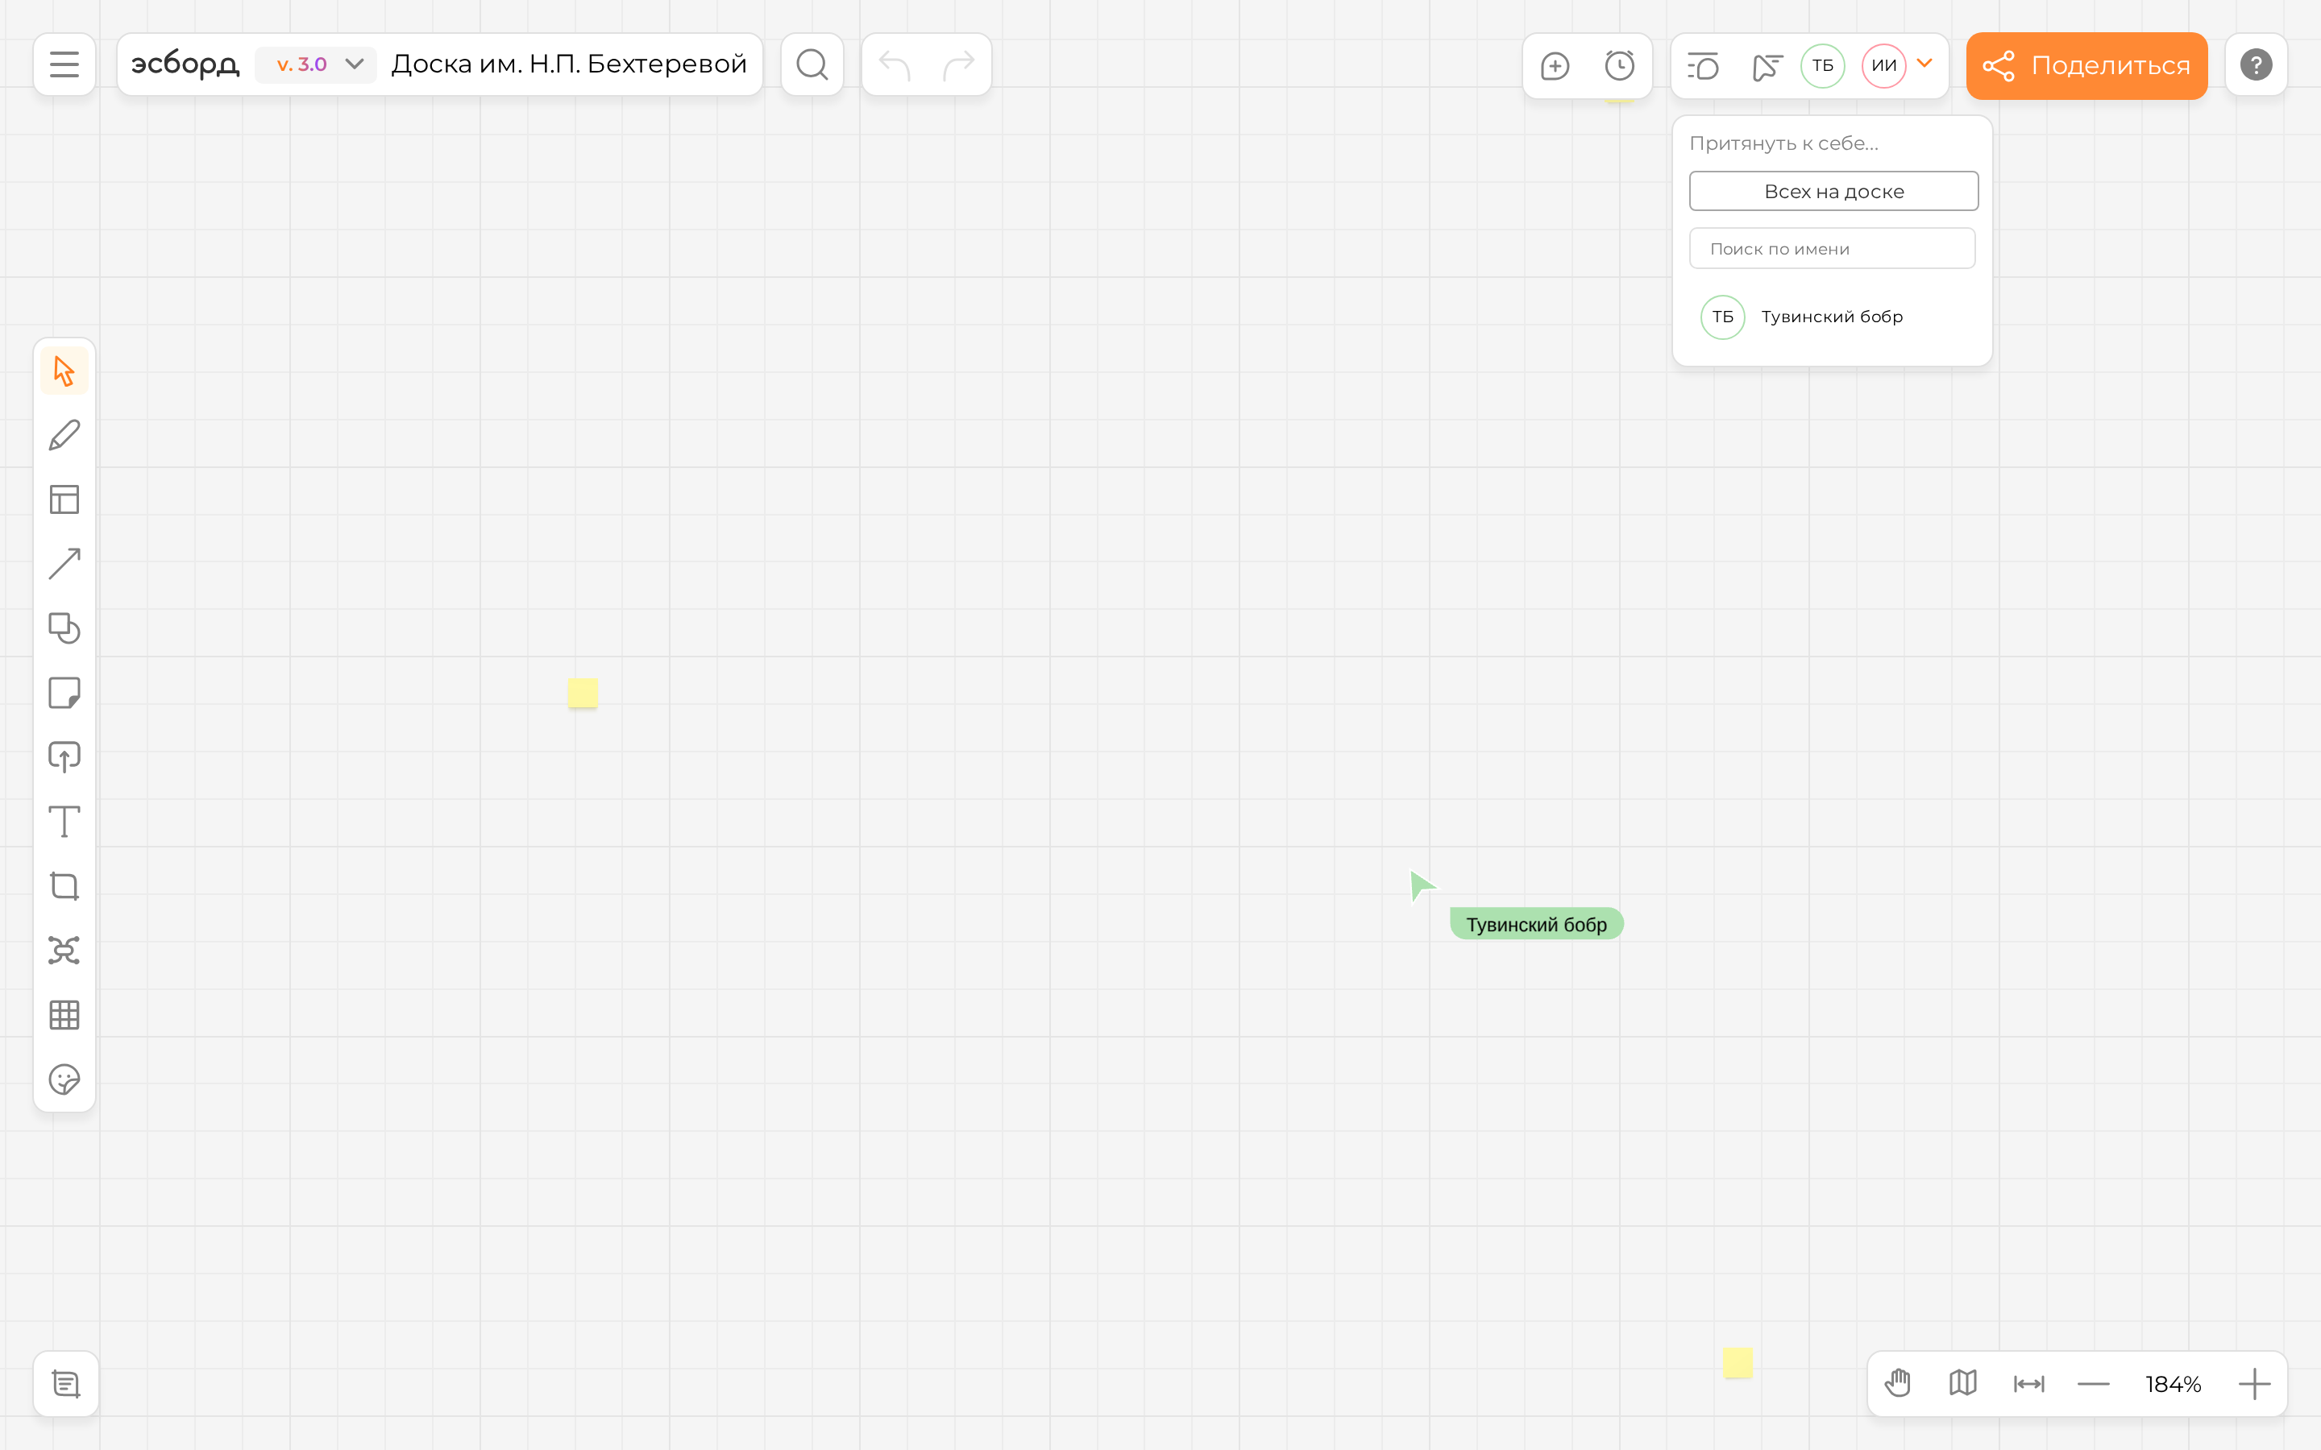Focus the Поиск по имени search field

[1832, 248]
